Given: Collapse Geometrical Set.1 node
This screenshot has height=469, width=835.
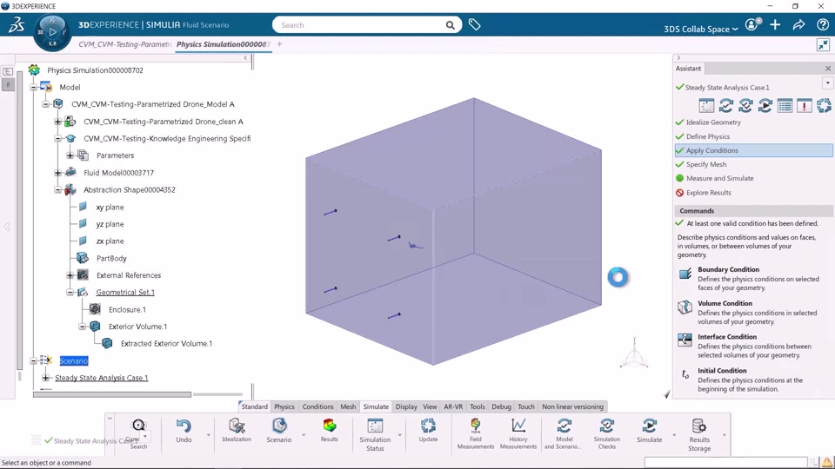Looking at the screenshot, I should (70, 293).
